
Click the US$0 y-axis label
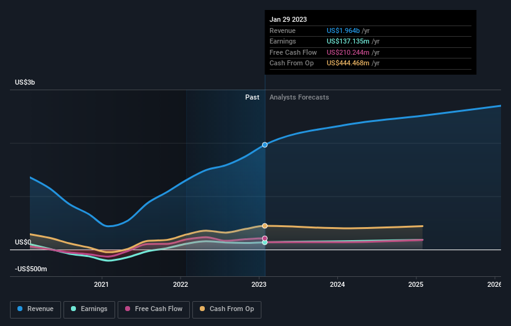coord(23,242)
